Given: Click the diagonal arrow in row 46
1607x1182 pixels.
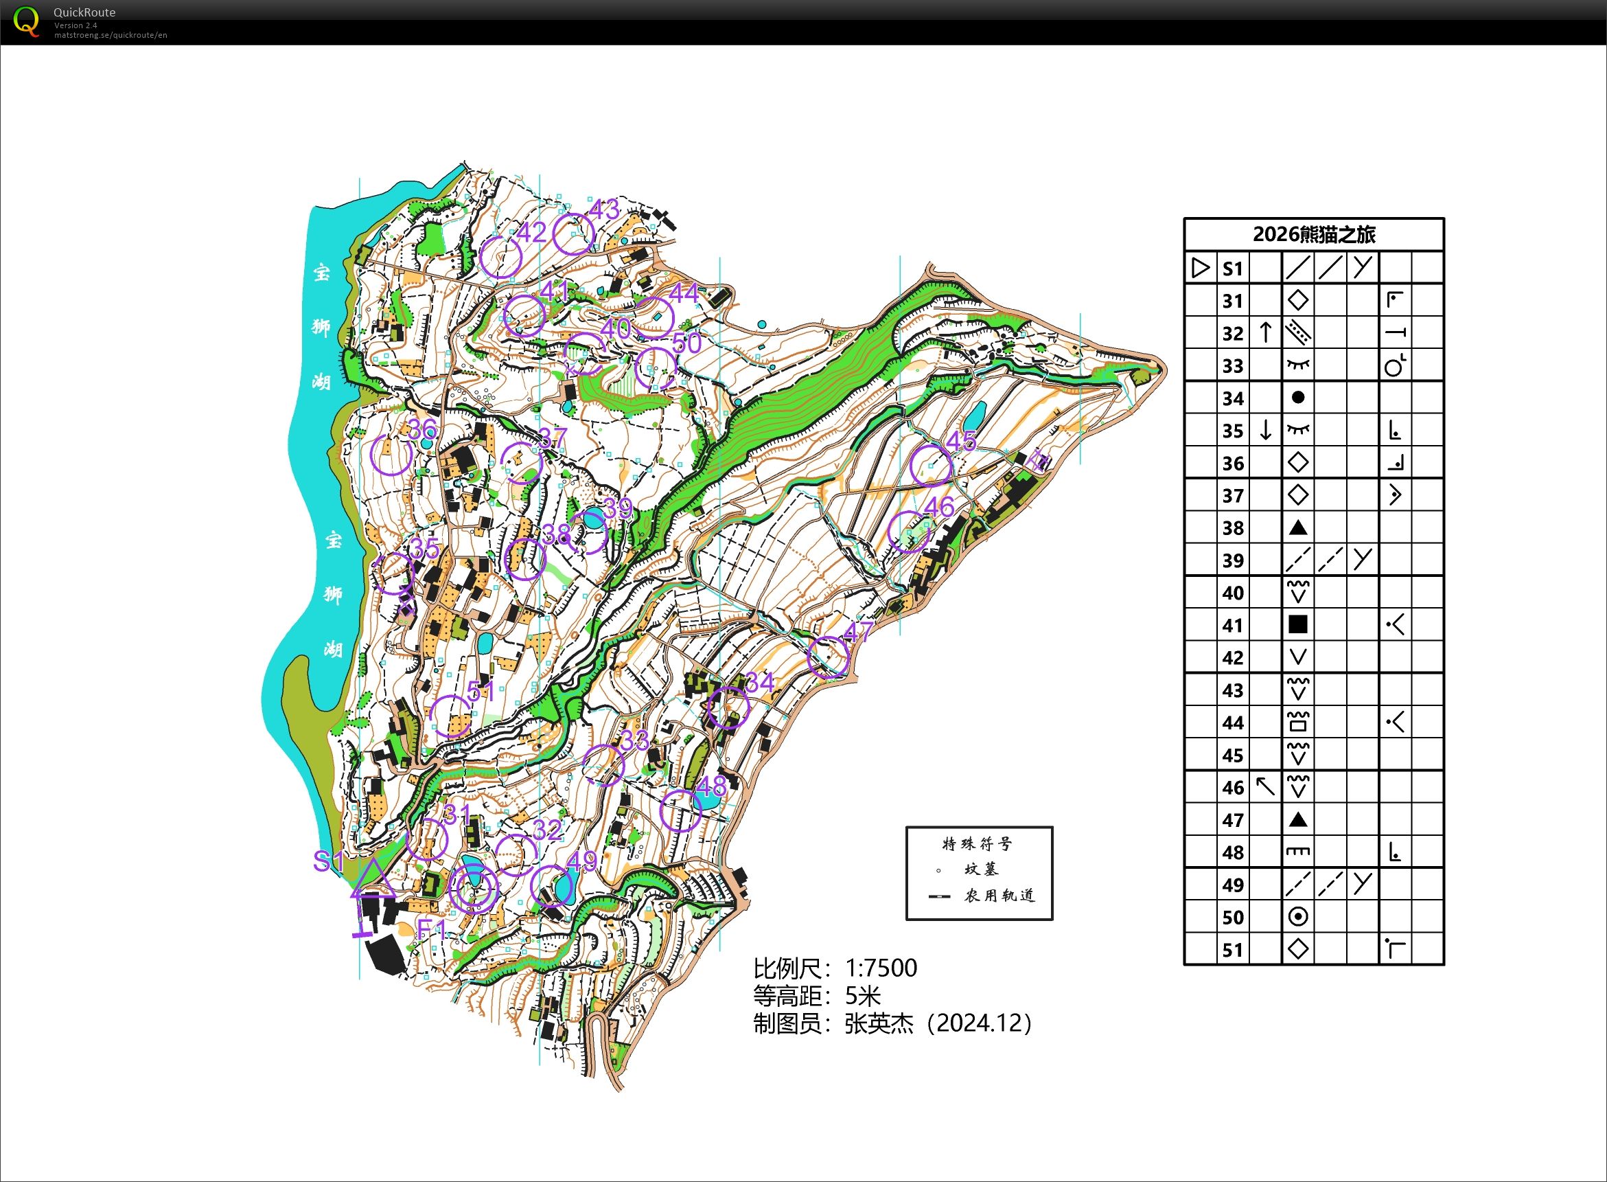Looking at the screenshot, I should (1264, 787).
